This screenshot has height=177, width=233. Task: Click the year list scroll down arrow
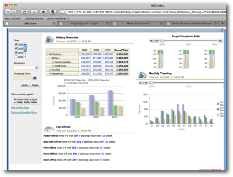click(x=25, y=57)
